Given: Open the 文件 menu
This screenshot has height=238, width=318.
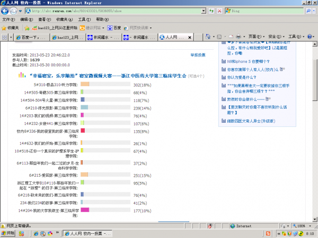Looking at the screenshot, I should coord(8,20).
